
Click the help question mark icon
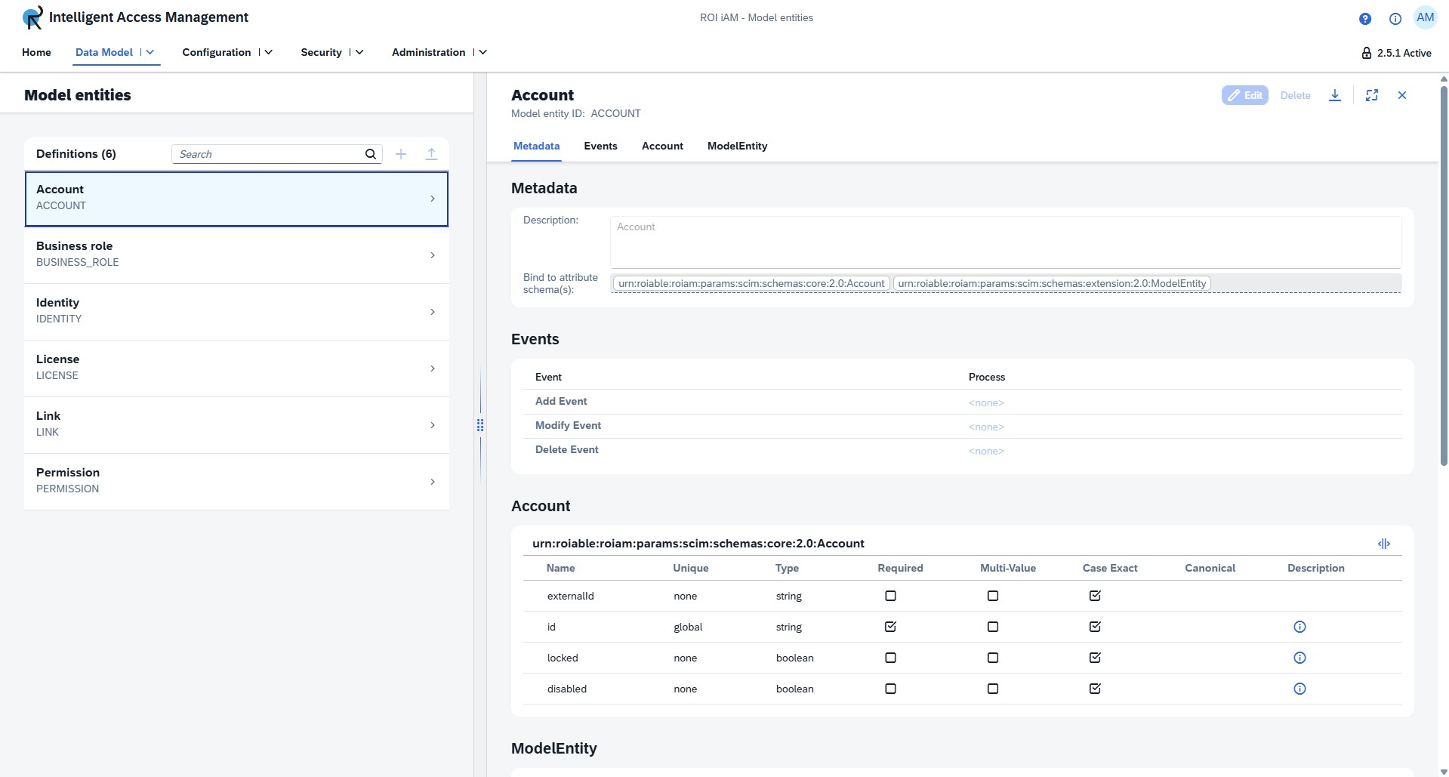pos(1364,19)
